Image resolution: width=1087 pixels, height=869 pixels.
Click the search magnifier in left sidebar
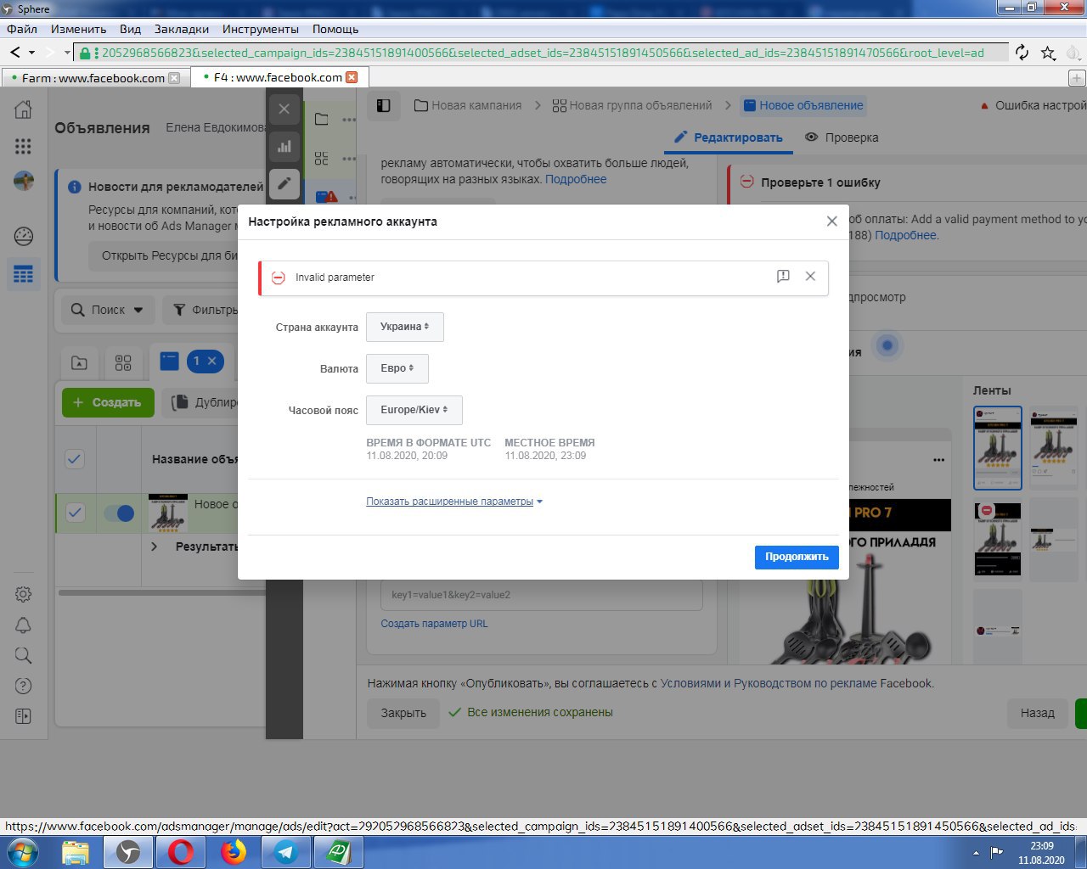[24, 655]
